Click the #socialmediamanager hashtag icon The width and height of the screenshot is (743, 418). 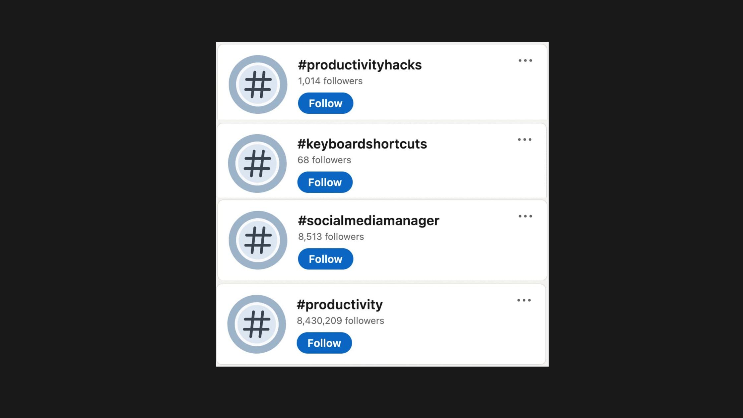point(258,240)
